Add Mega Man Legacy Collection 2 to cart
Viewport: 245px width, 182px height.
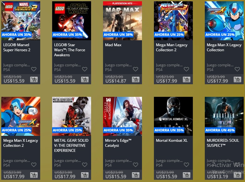[x=187, y=80]
